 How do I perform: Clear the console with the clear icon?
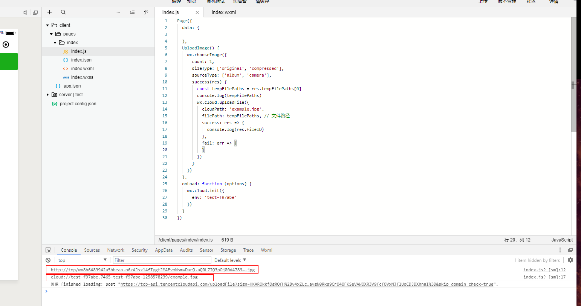[48, 260]
